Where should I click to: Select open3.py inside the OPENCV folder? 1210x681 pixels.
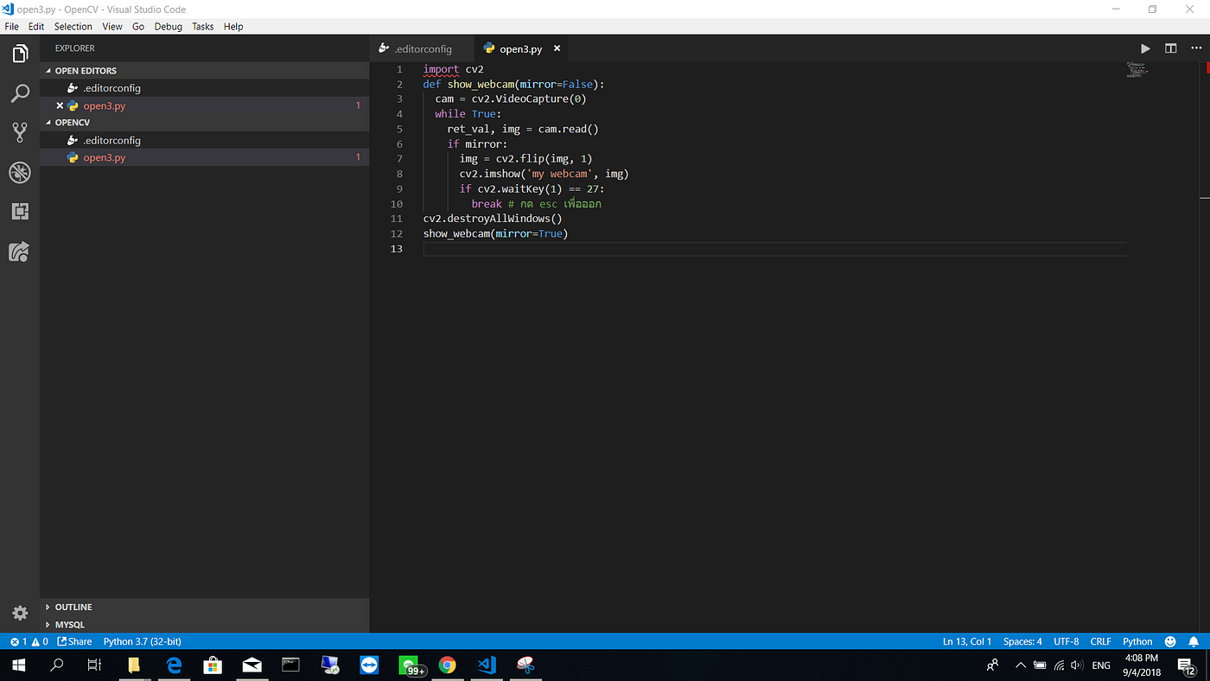click(103, 157)
